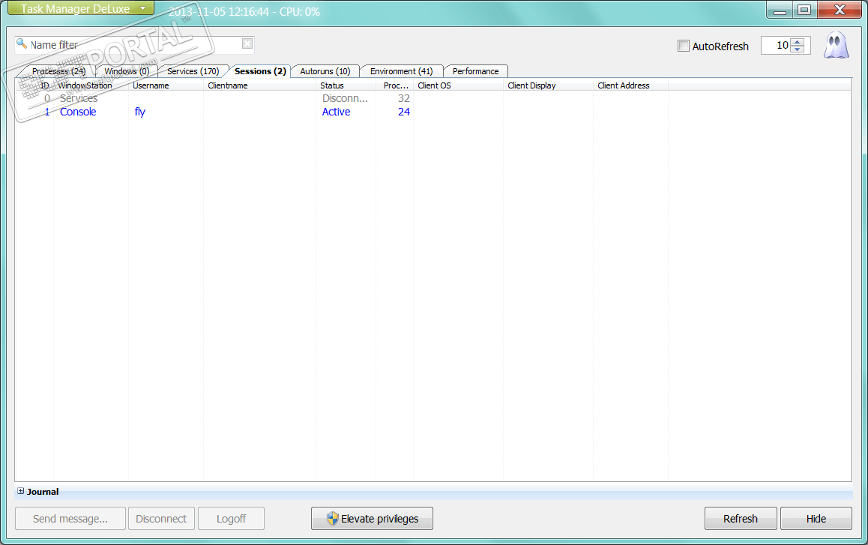Screen dimensions: 868x545
Task: Click the magnifier icon in Name filter
Action: (22, 43)
